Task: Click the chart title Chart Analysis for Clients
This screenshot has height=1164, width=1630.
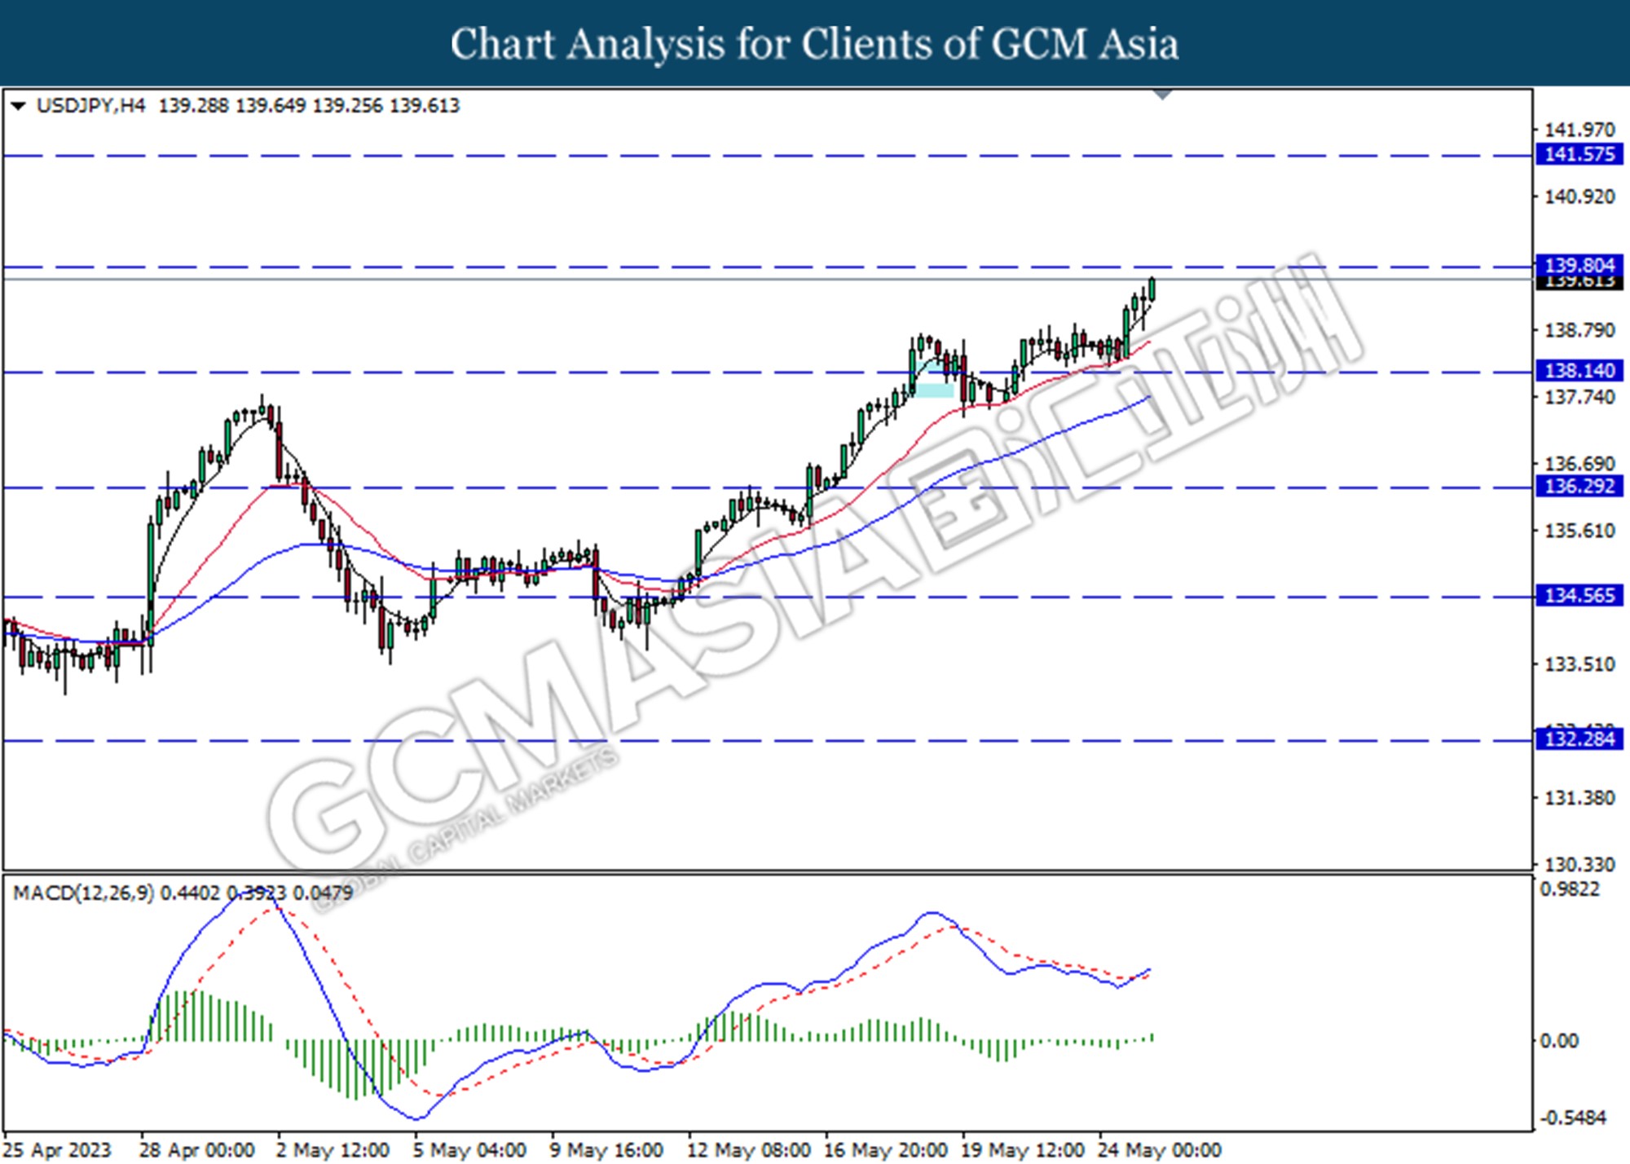Action: [814, 44]
